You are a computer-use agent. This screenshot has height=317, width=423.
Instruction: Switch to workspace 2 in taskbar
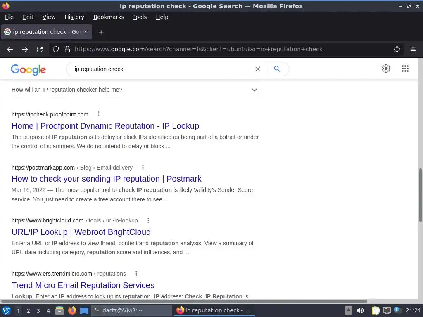coord(29,311)
